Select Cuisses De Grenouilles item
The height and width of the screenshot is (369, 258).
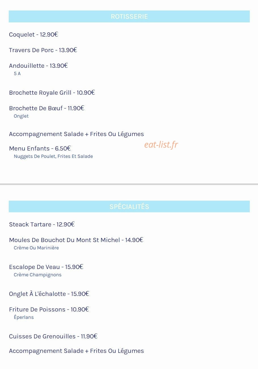click(53, 336)
